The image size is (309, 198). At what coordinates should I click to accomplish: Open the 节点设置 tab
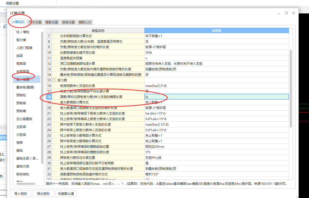pyautogui.click(x=35, y=22)
